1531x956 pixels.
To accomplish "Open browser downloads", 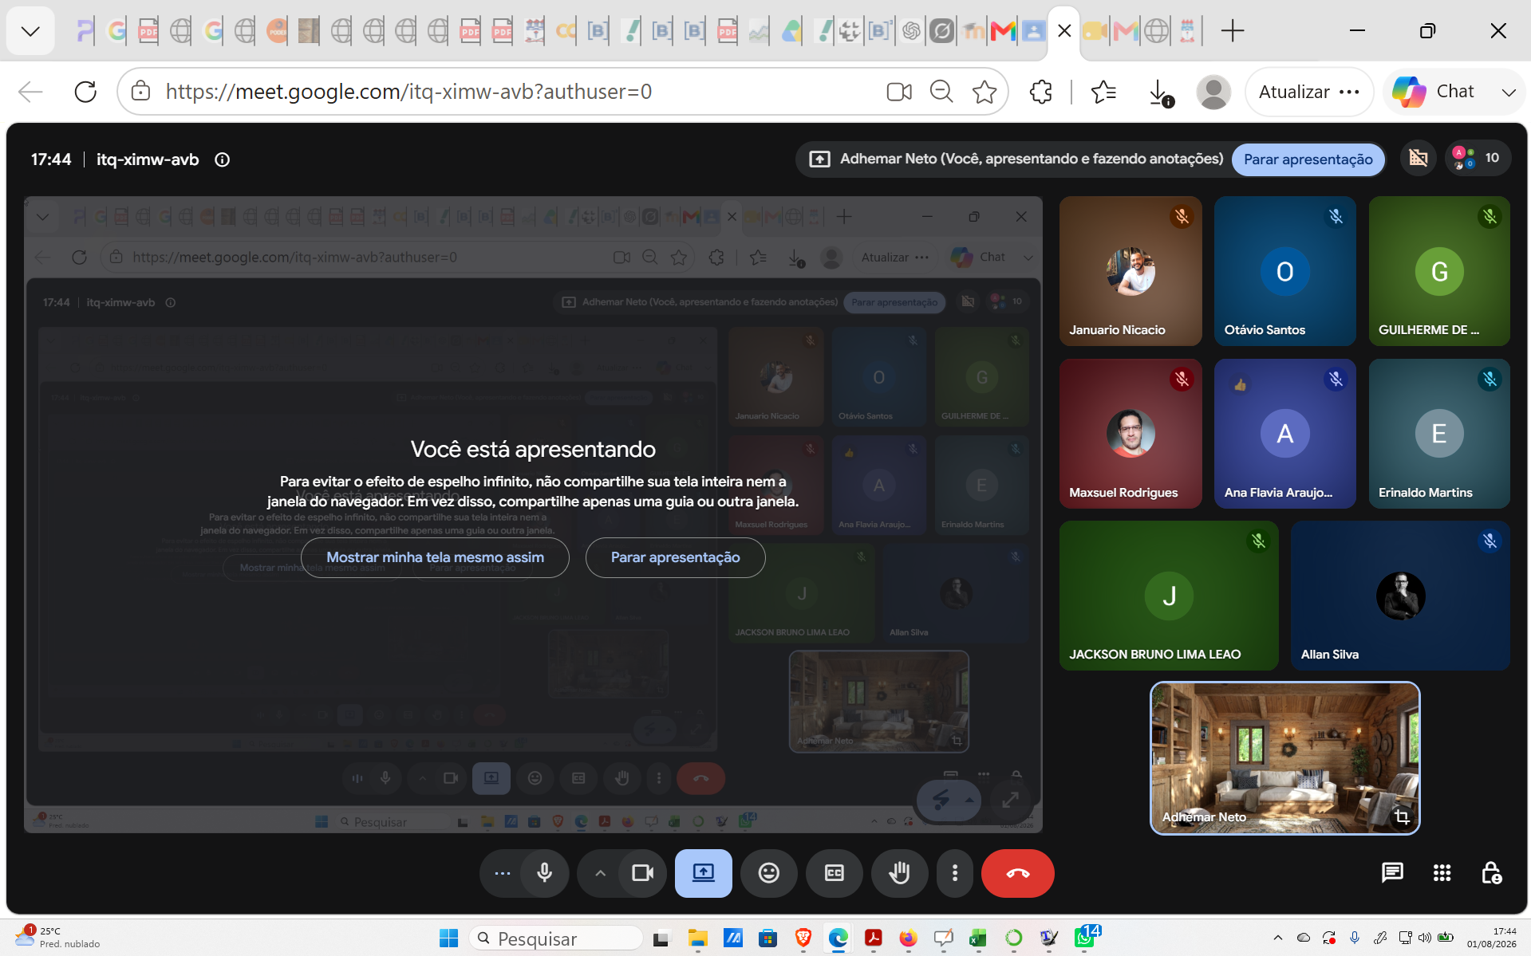I will [x=1161, y=92].
